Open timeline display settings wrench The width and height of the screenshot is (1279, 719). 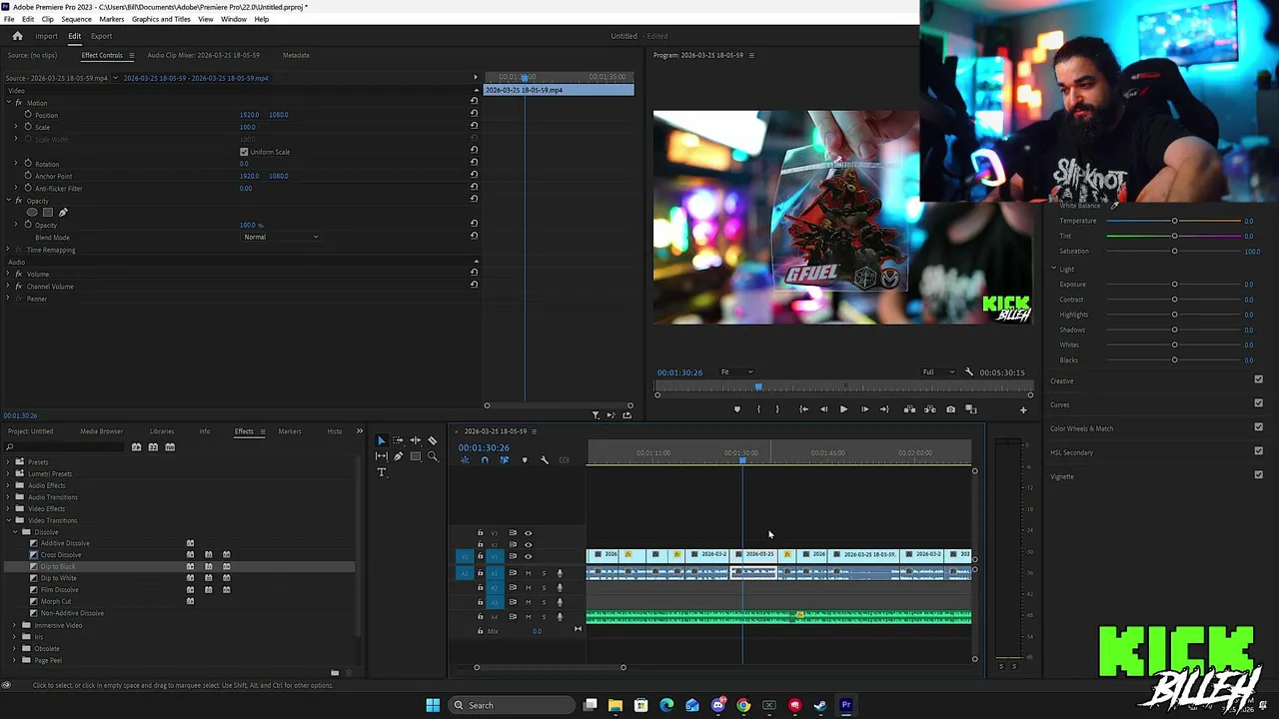[x=544, y=460]
